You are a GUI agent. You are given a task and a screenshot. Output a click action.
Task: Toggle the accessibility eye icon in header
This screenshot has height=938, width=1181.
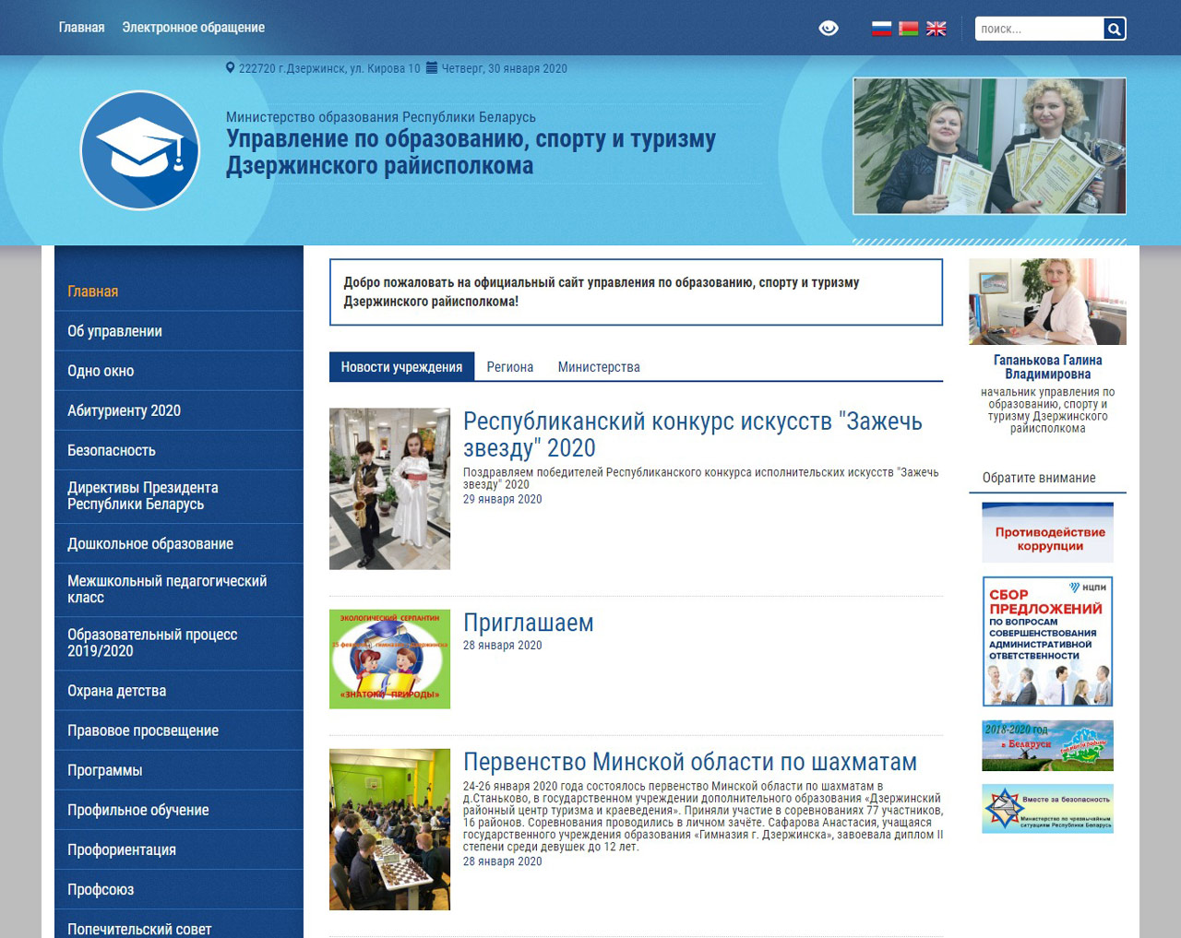[829, 29]
